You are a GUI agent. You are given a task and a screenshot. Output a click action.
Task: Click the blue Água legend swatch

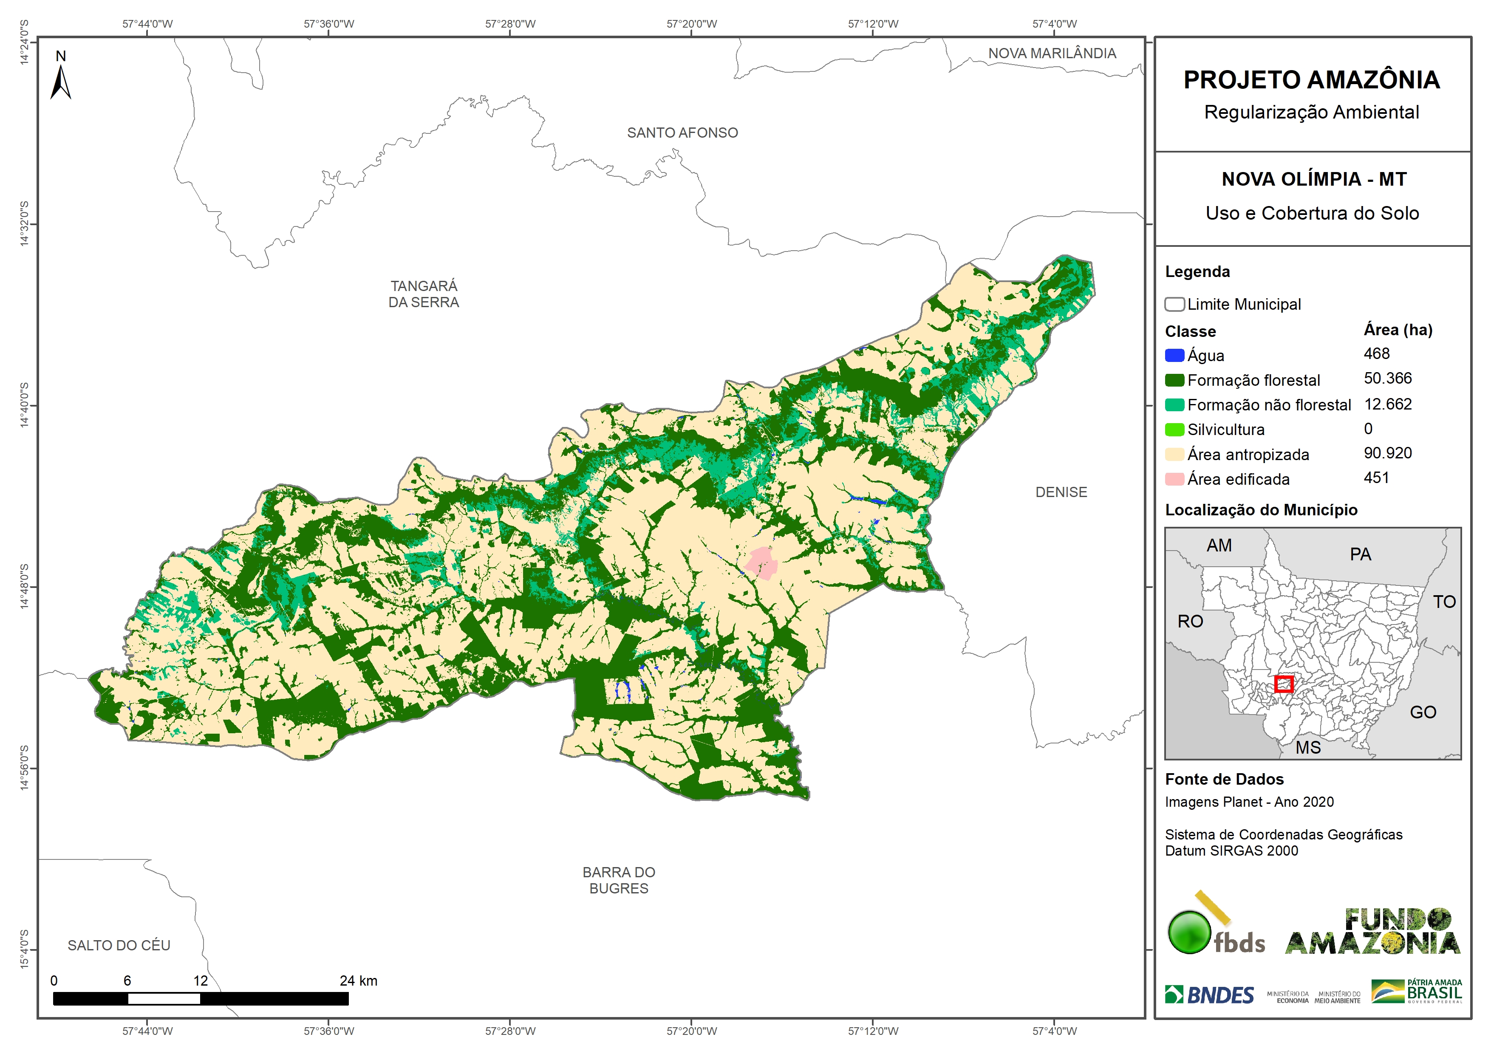[x=1174, y=355]
